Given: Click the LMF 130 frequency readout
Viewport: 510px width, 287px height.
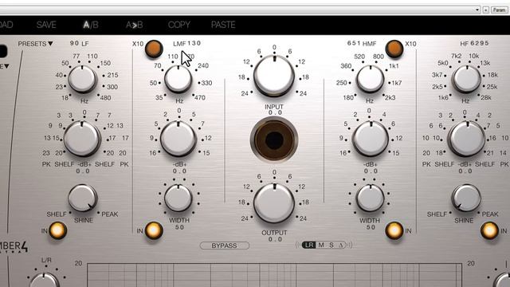Looking at the screenshot, I should (194, 43).
